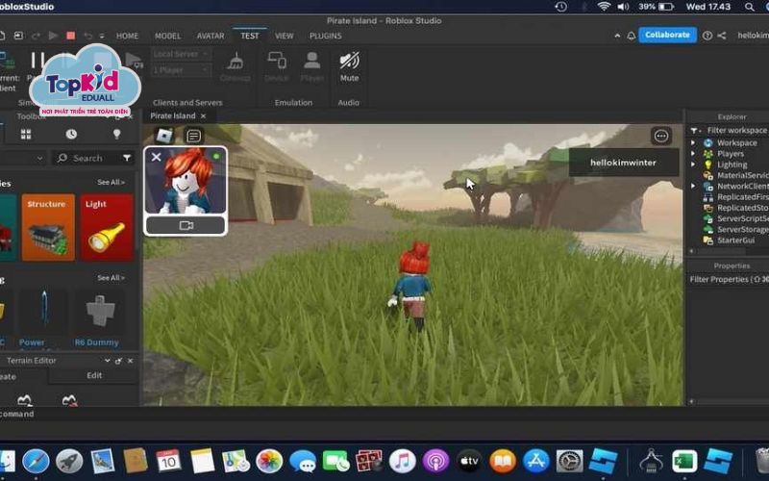Close the Pirate Island tab

[x=203, y=115]
